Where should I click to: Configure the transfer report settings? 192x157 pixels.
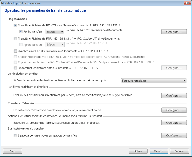(174, 135)
